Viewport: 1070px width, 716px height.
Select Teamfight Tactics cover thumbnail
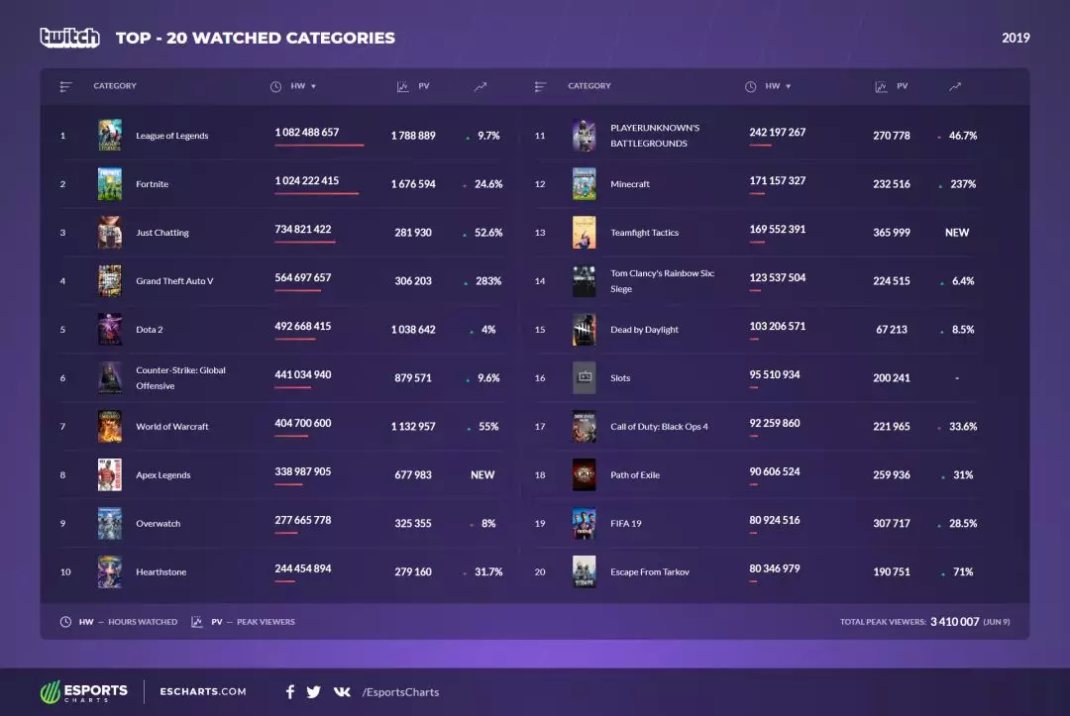(x=585, y=233)
